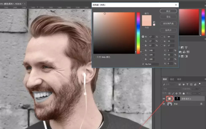Click the Color panel hue strip behind dialog
Viewport: 206px width, 129px height.
[203, 22]
